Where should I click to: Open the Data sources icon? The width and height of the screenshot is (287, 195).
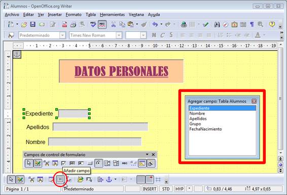[x=243, y=24]
